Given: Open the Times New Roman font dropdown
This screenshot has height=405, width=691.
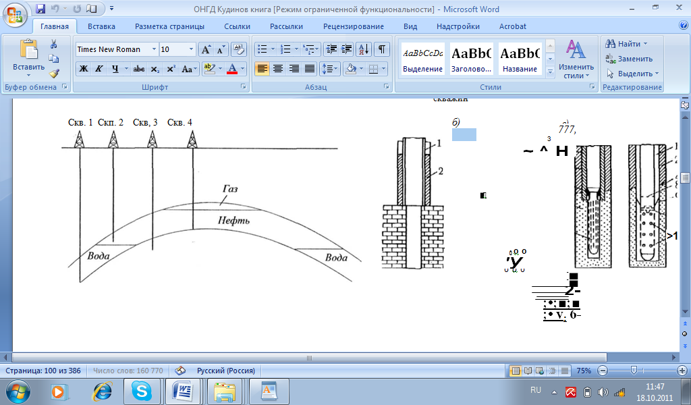Looking at the screenshot, I should tap(155, 49).
